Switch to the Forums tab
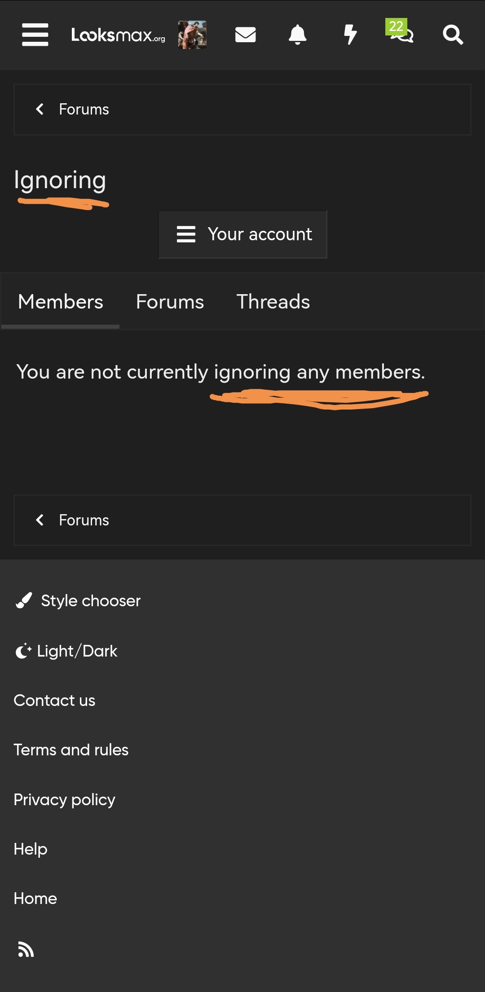 (x=170, y=302)
